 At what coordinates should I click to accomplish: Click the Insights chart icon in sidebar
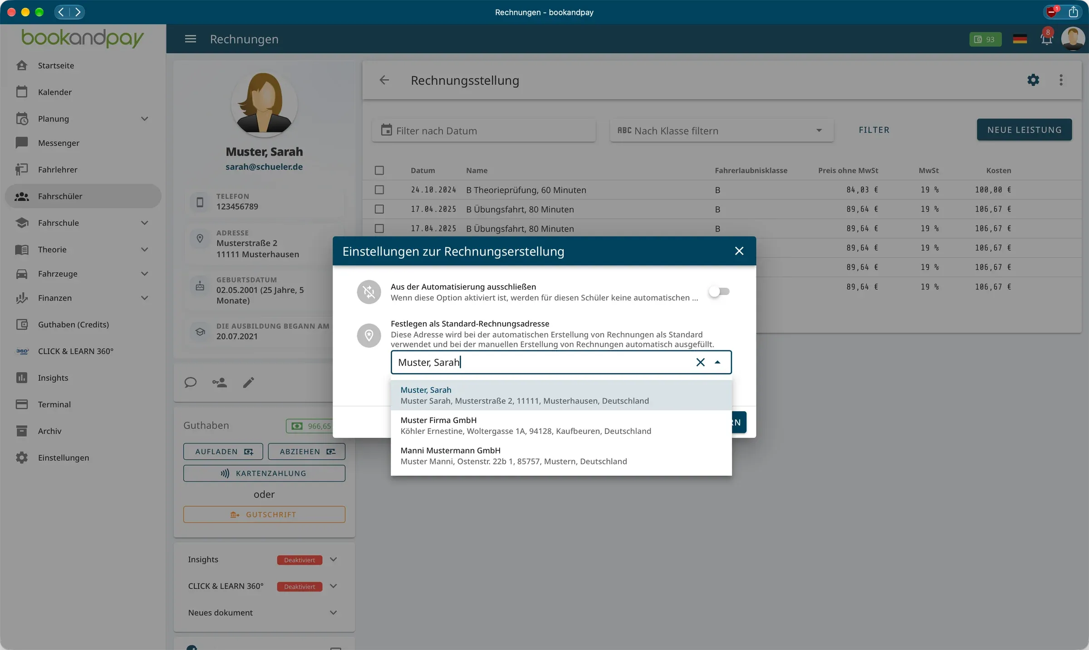click(22, 378)
